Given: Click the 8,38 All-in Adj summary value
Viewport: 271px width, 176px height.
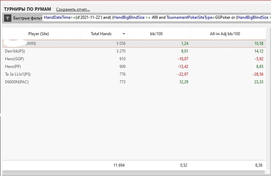Looking at the screenshot, I should coord(259,165).
